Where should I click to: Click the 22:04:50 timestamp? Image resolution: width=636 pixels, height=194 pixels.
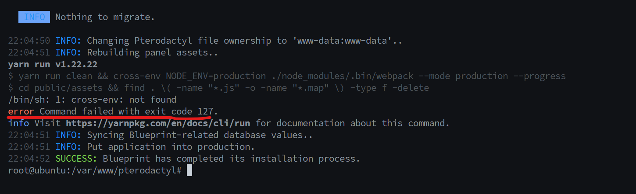tap(29, 41)
